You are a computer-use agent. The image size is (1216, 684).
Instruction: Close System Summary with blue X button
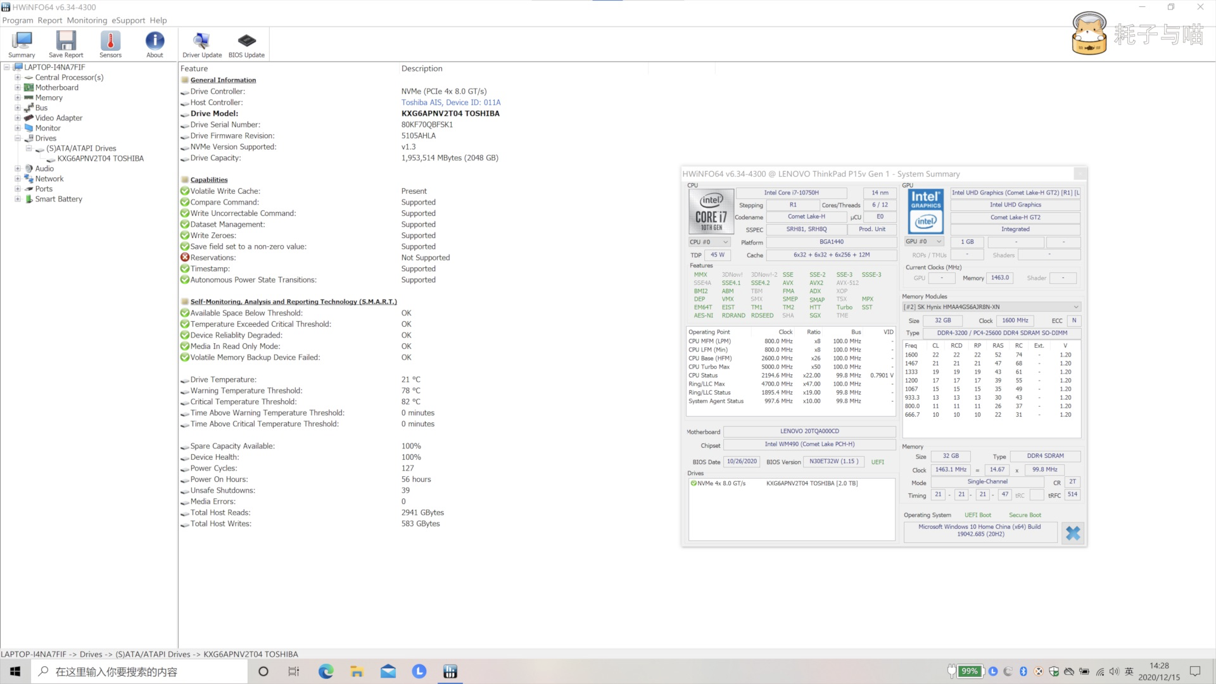(x=1073, y=533)
